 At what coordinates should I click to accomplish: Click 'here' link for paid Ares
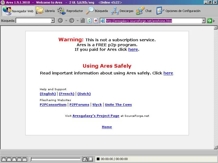click(133, 49)
